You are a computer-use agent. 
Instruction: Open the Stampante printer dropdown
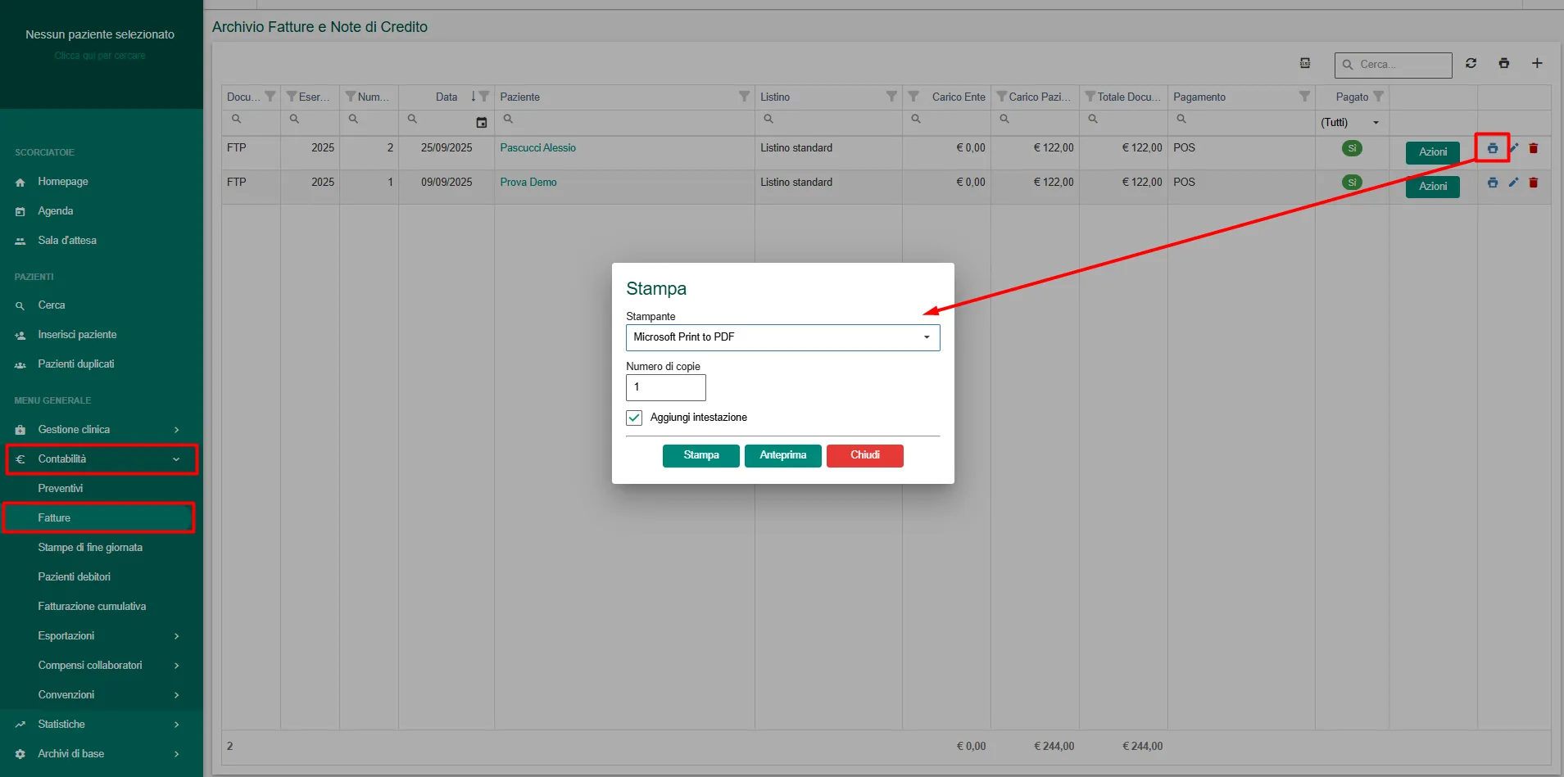782,337
